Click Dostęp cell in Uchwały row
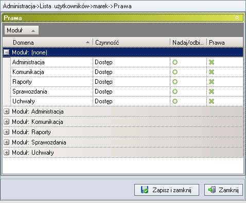The image size is (246, 203). 131,101
